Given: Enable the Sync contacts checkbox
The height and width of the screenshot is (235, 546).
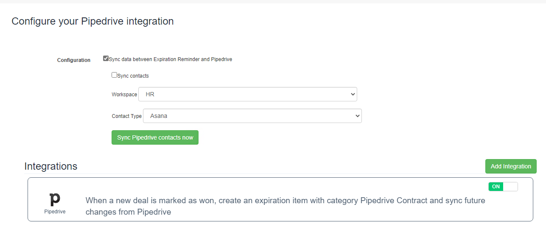Looking at the screenshot, I should (x=114, y=75).
